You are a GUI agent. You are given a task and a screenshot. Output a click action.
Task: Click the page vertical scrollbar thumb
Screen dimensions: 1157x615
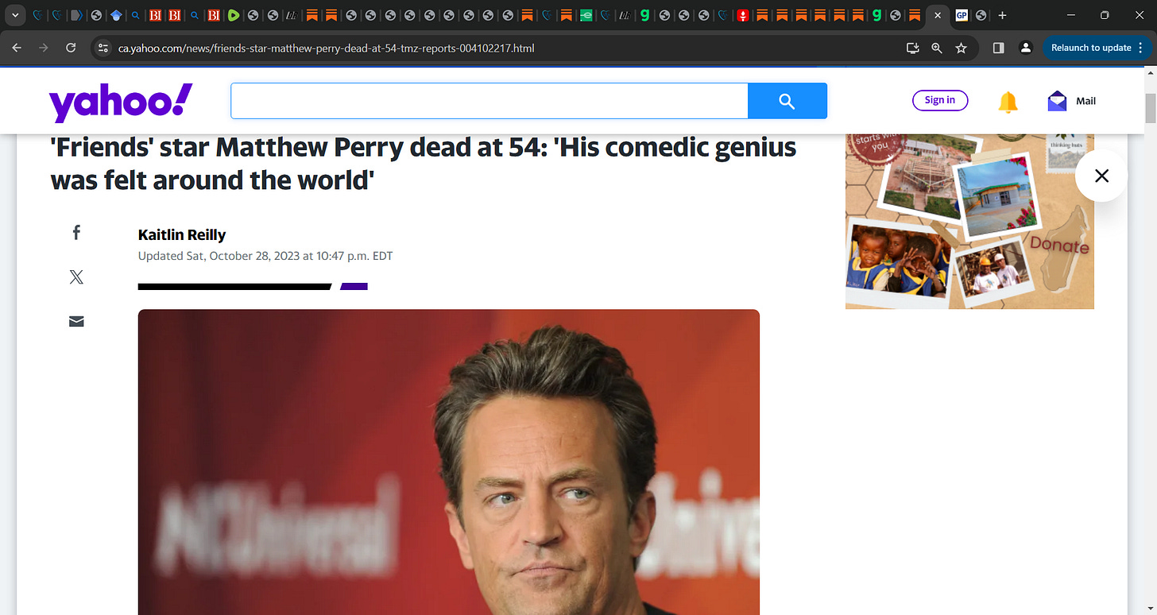coord(1150,107)
